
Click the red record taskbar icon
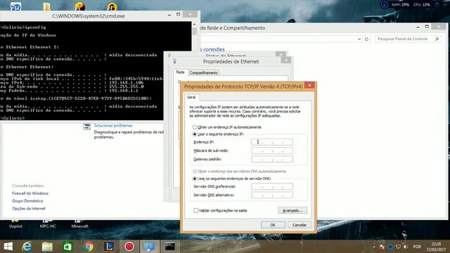[x=129, y=247]
